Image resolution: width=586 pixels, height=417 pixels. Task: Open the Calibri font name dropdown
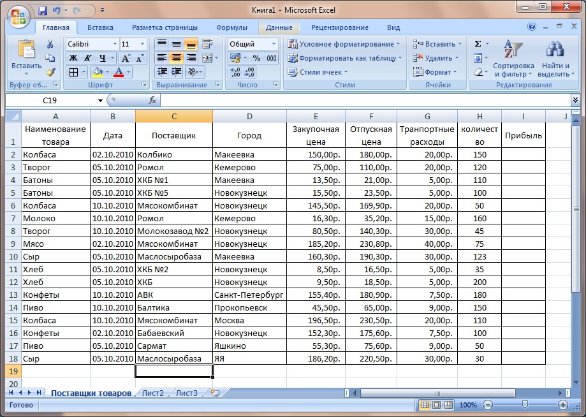115,44
